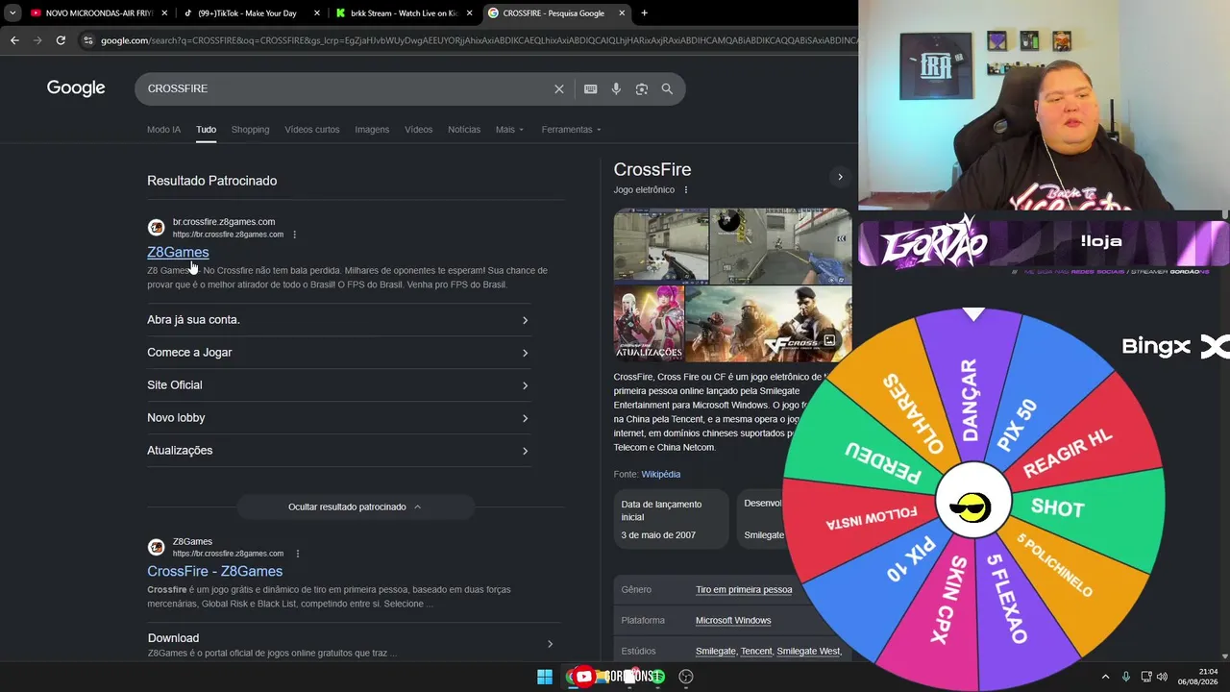Image resolution: width=1230 pixels, height=692 pixels.
Task: Open the 'Novo lobby' sitelink
Action: 338,418
